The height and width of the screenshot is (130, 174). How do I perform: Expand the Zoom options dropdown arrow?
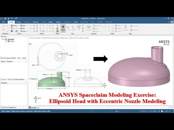point(27,31)
